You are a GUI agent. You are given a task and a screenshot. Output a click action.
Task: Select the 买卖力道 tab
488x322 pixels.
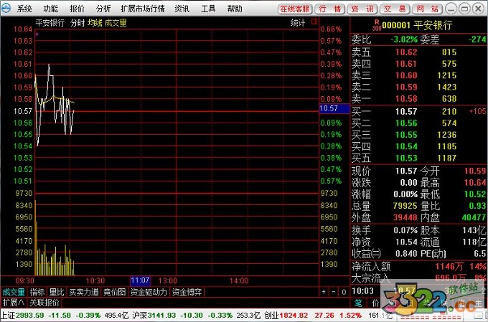[84, 292]
